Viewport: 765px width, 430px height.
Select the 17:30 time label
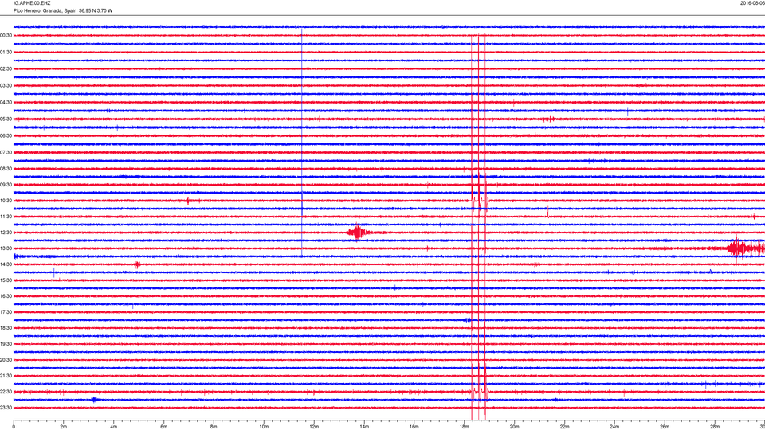point(6,312)
